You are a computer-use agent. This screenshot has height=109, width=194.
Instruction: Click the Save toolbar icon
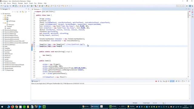pos(5,6)
